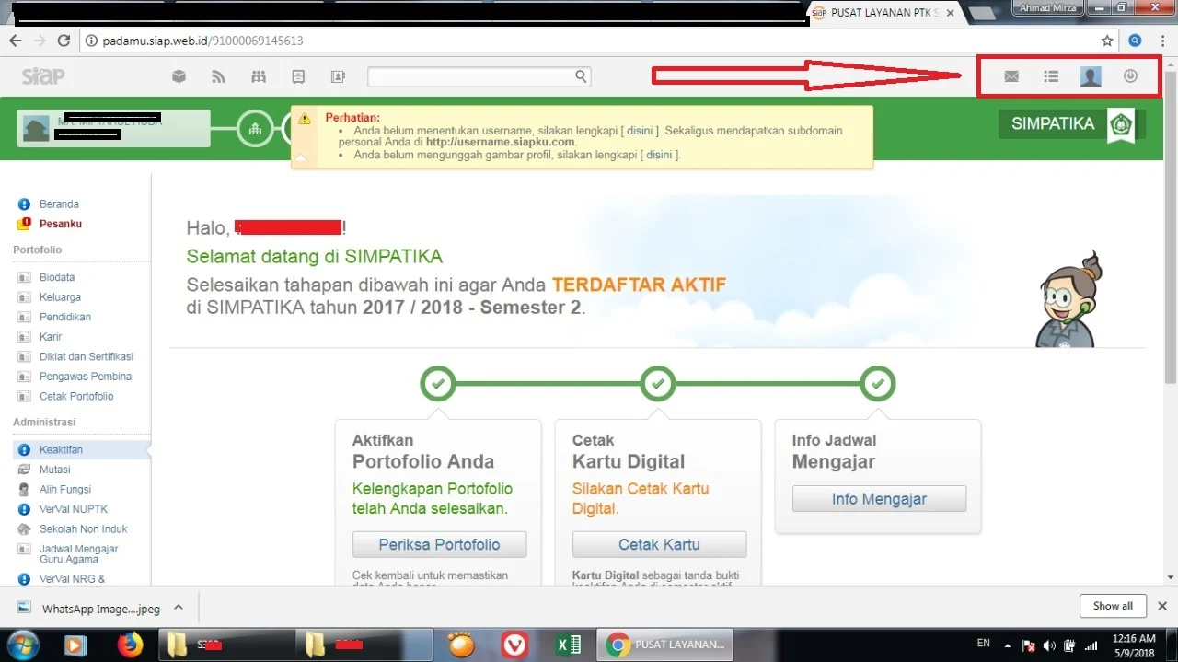Open the contact card icon in the SIAP toolbar

click(338, 76)
